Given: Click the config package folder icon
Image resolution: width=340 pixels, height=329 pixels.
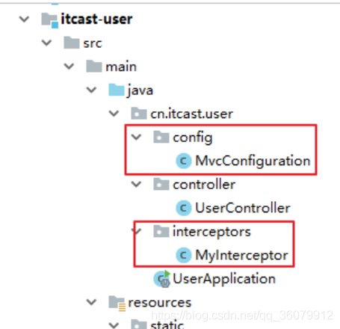Looking at the screenshot, I should click(x=161, y=138).
